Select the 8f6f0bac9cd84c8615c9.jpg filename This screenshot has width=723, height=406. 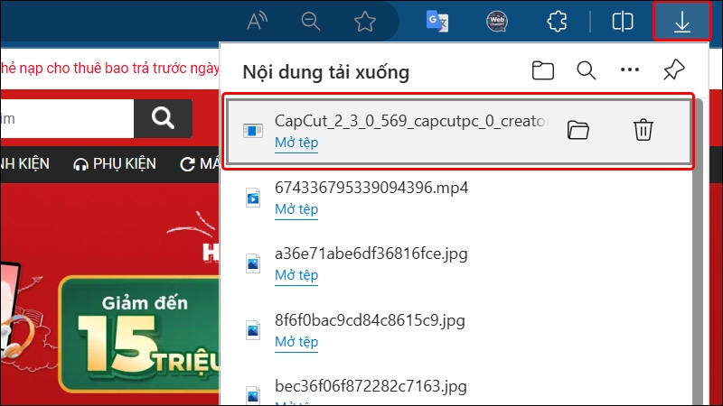click(370, 320)
